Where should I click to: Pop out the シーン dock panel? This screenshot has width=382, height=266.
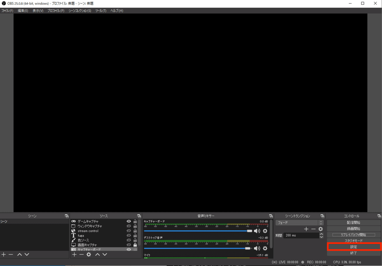click(x=67, y=216)
